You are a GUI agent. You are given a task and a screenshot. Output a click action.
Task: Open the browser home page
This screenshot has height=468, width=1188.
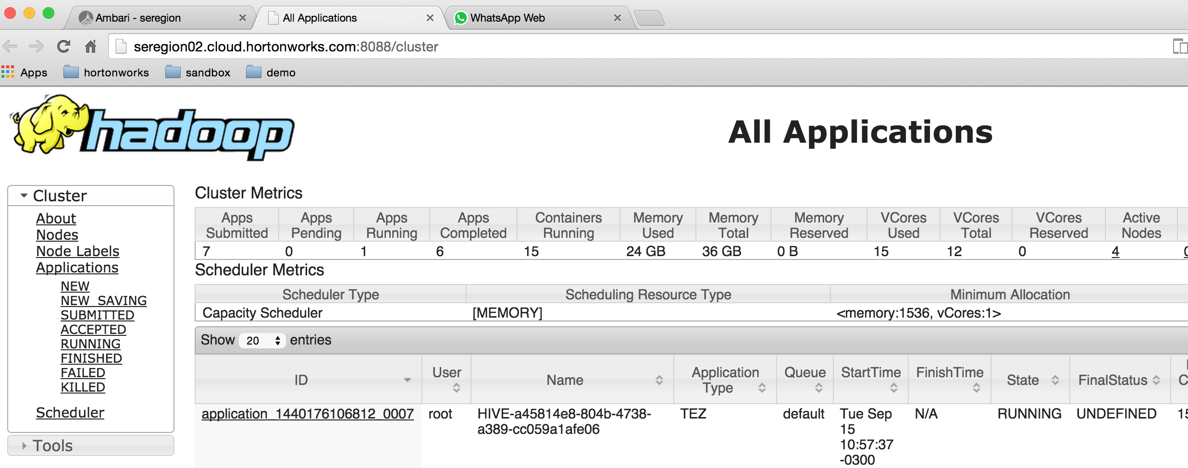pyautogui.click(x=90, y=46)
